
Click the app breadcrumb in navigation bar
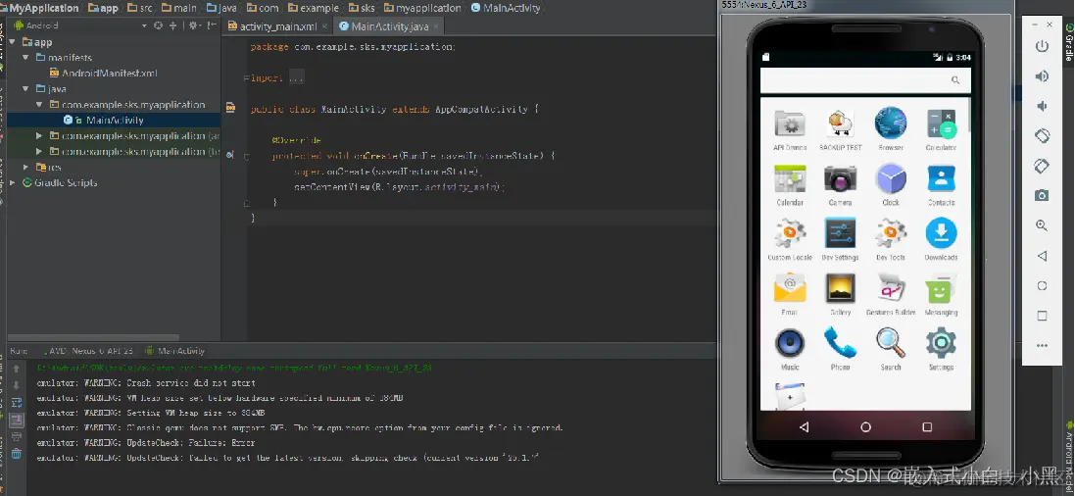(104, 8)
